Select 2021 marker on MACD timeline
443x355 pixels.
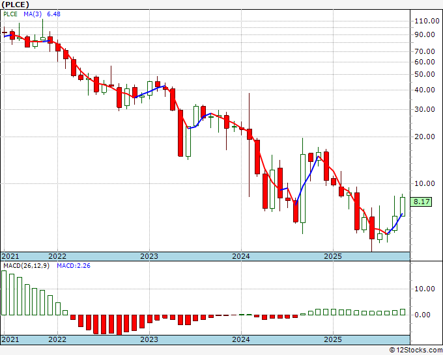coord(10,339)
